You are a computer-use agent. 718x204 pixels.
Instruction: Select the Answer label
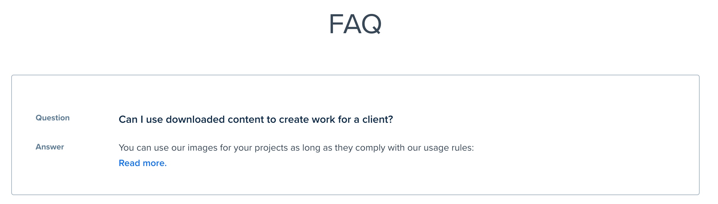pyautogui.click(x=50, y=147)
